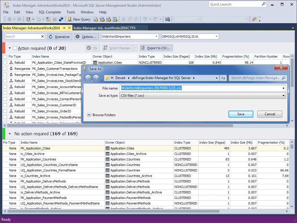Click the Database Engine Query icon
Screen dimensions: 297x223
96,19
